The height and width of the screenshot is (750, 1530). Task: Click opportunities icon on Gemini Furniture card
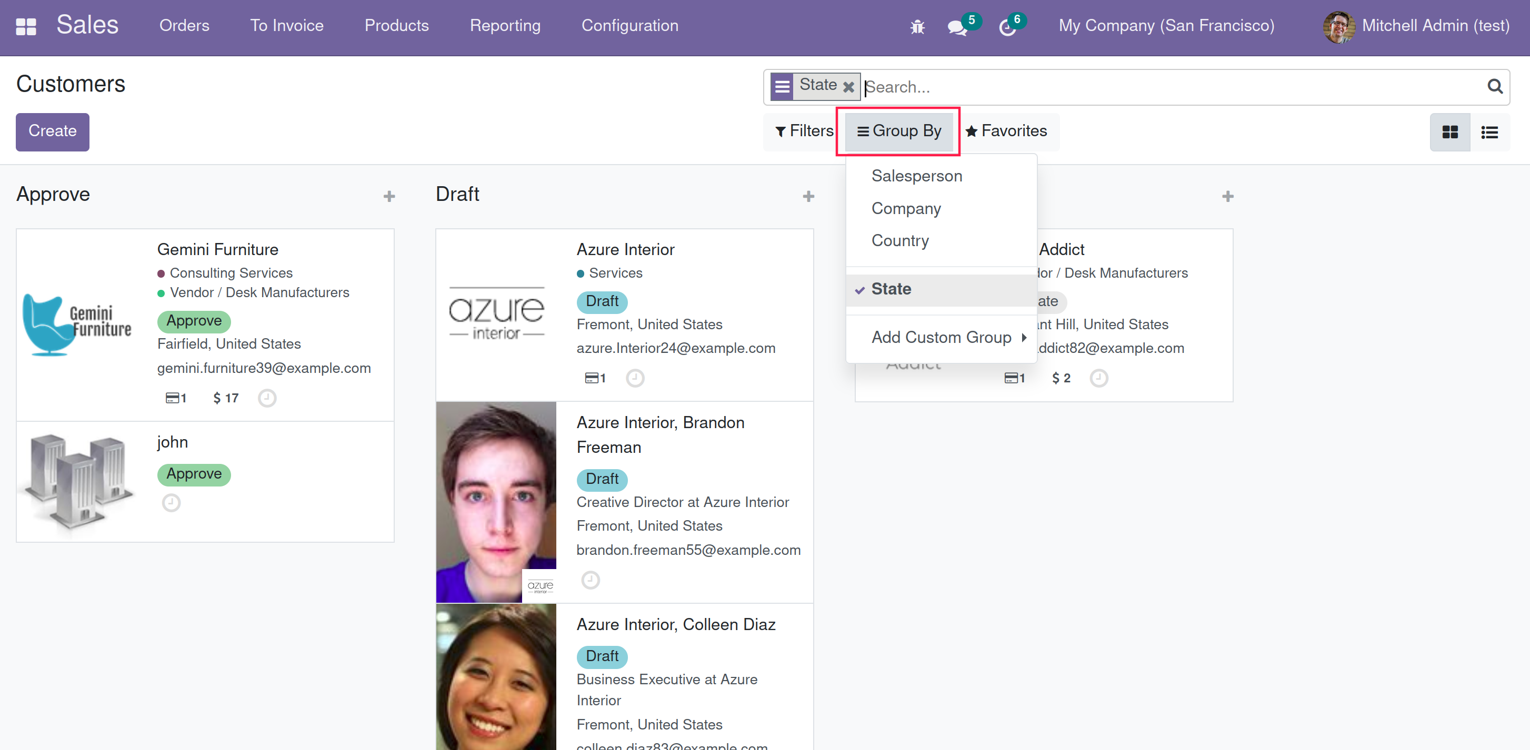click(176, 398)
